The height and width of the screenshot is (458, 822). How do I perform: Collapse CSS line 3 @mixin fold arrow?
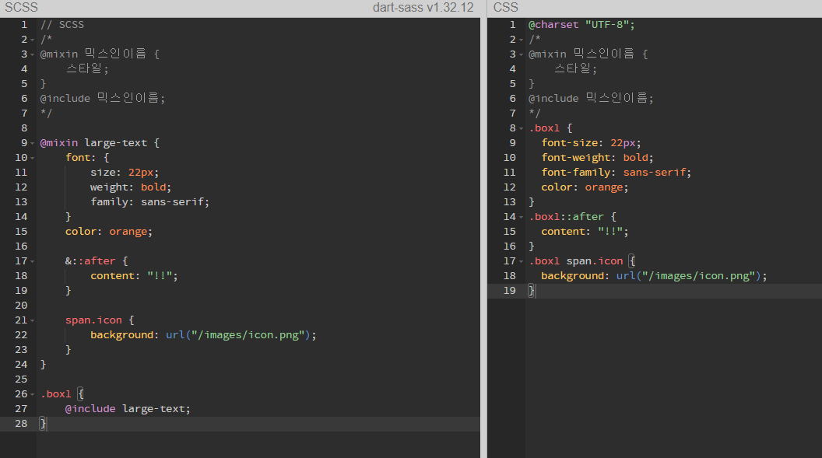[x=521, y=54]
